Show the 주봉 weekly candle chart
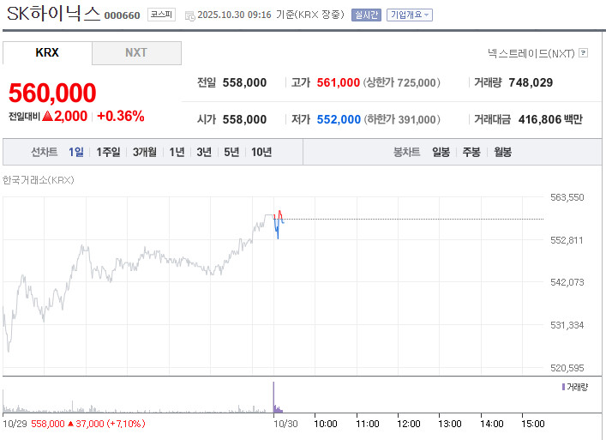Screen dimensions: 606x440 pyautogui.click(x=471, y=152)
